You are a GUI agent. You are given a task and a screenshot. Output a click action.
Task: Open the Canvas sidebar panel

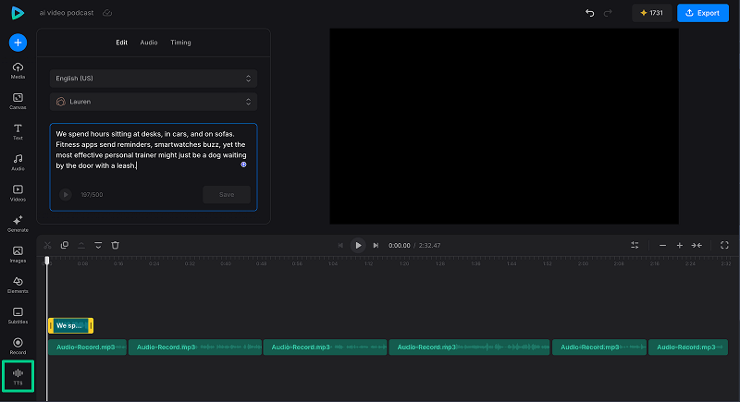(18, 102)
